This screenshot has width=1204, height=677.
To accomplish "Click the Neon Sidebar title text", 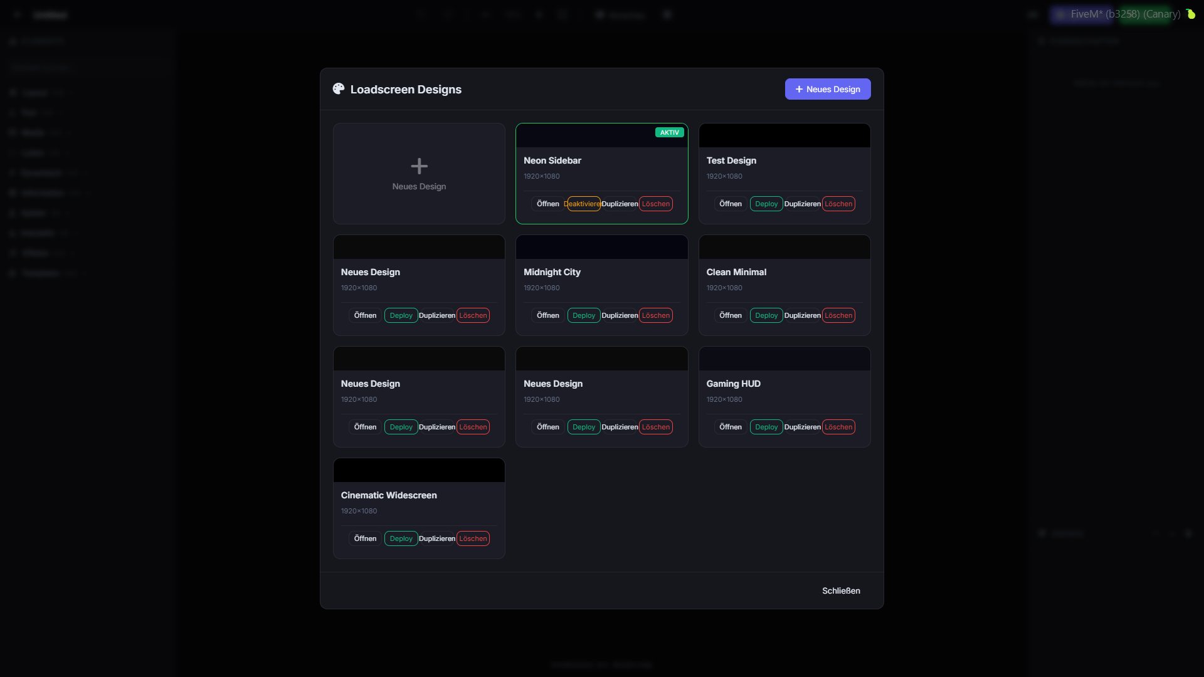I will coord(552,160).
